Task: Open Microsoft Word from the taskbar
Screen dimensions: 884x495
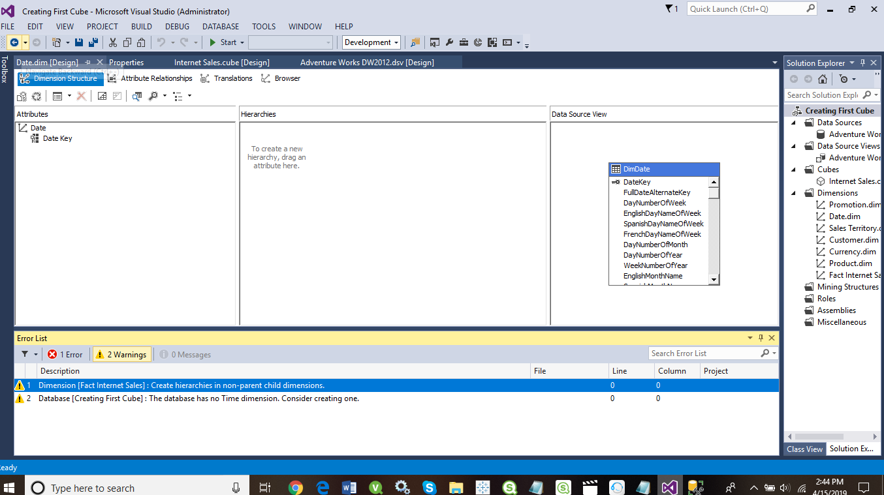Action: click(x=349, y=487)
